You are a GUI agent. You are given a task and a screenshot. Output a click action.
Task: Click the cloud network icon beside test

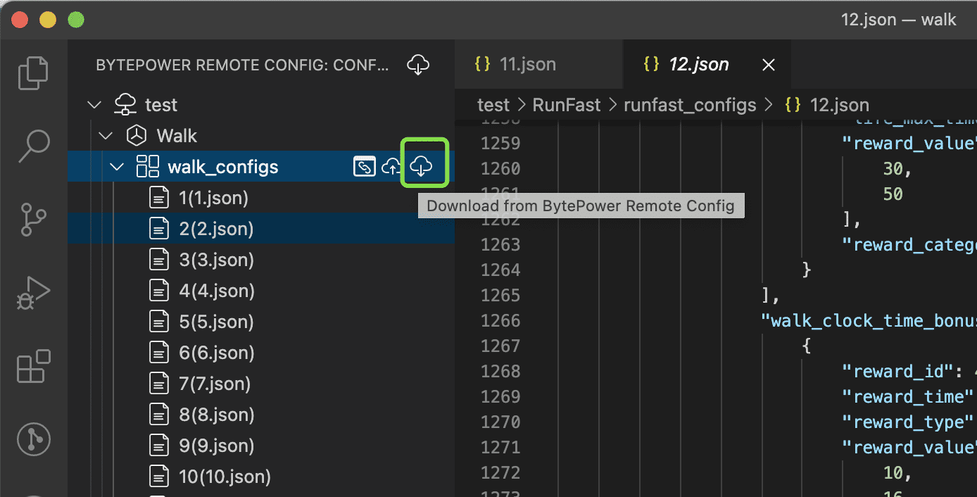[125, 105]
